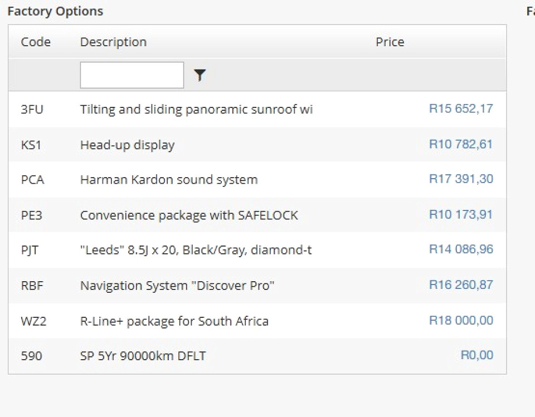Click Navigation System price R16 260,87

pyautogui.click(x=460, y=285)
